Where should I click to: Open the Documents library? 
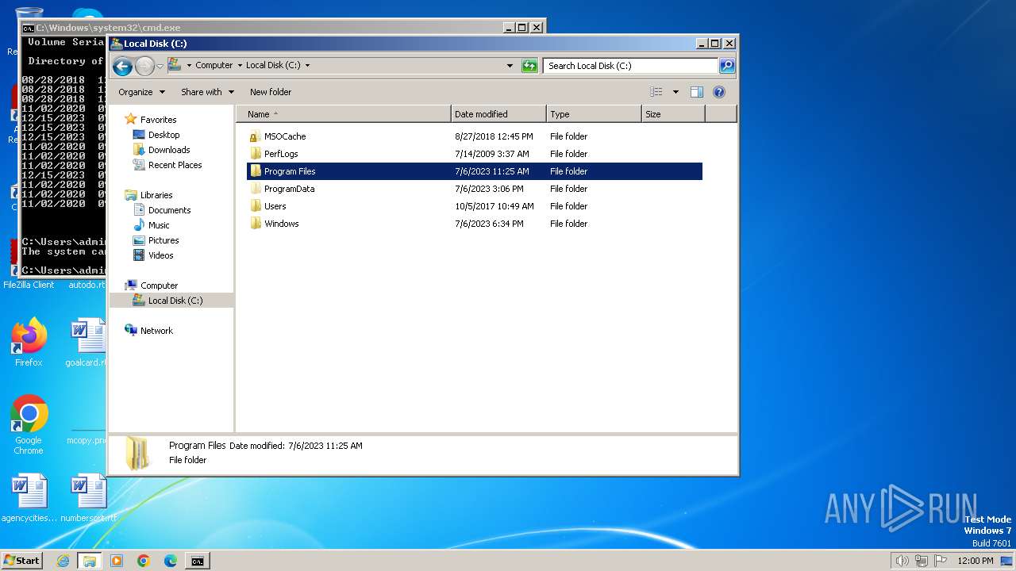point(169,210)
